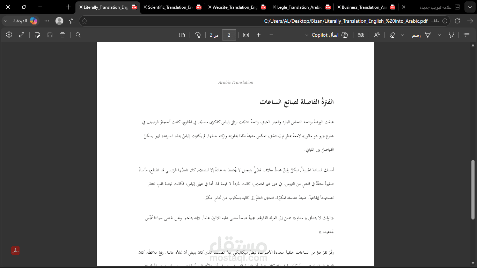Open PDF settings gear icon
This screenshot has width=477, height=268.
(9, 35)
